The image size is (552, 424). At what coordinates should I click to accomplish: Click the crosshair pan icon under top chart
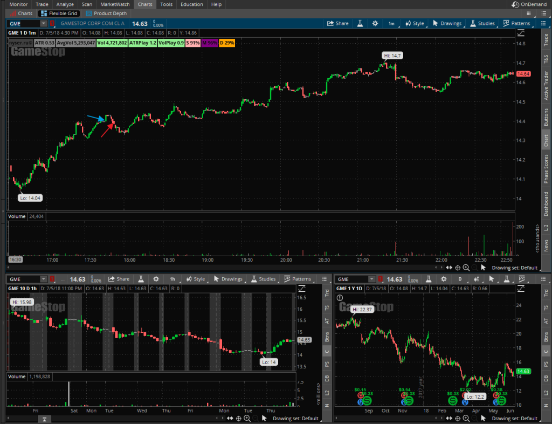458,268
